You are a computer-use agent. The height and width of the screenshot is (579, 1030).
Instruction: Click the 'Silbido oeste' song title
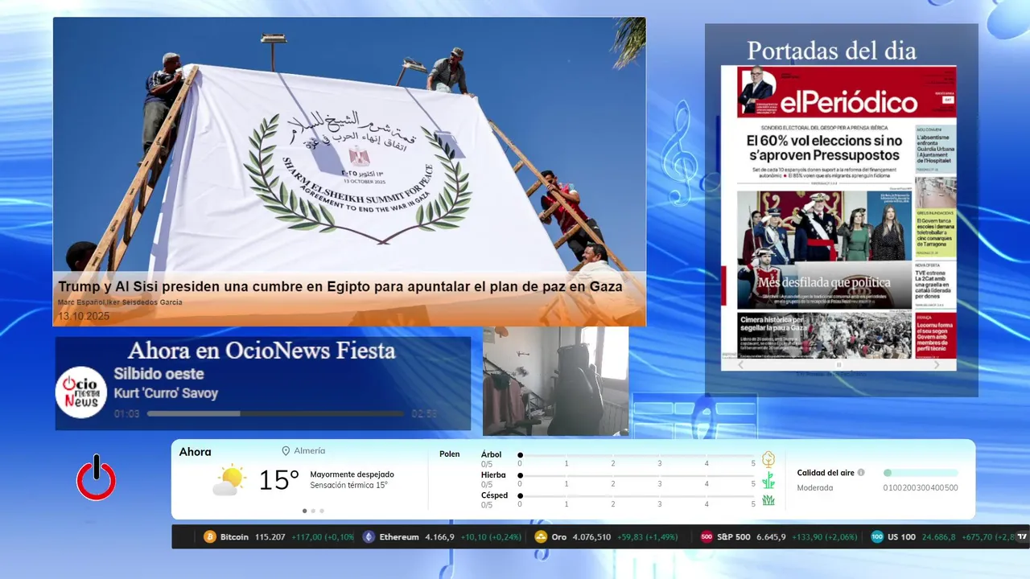point(159,374)
